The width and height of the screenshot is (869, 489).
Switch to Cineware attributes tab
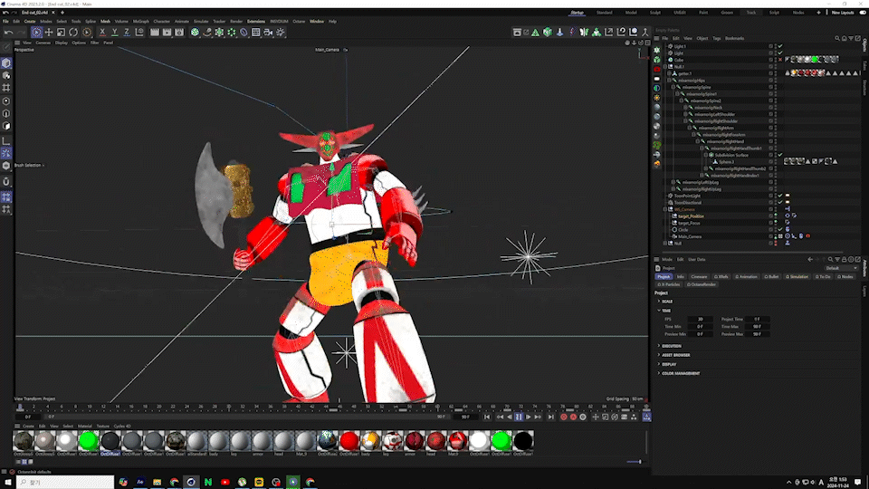point(699,277)
